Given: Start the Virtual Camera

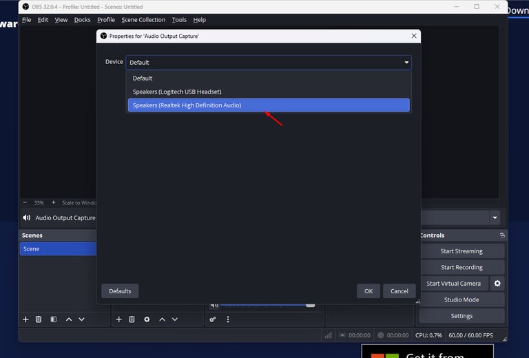Looking at the screenshot, I should pyautogui.click(x=453, y=284).
